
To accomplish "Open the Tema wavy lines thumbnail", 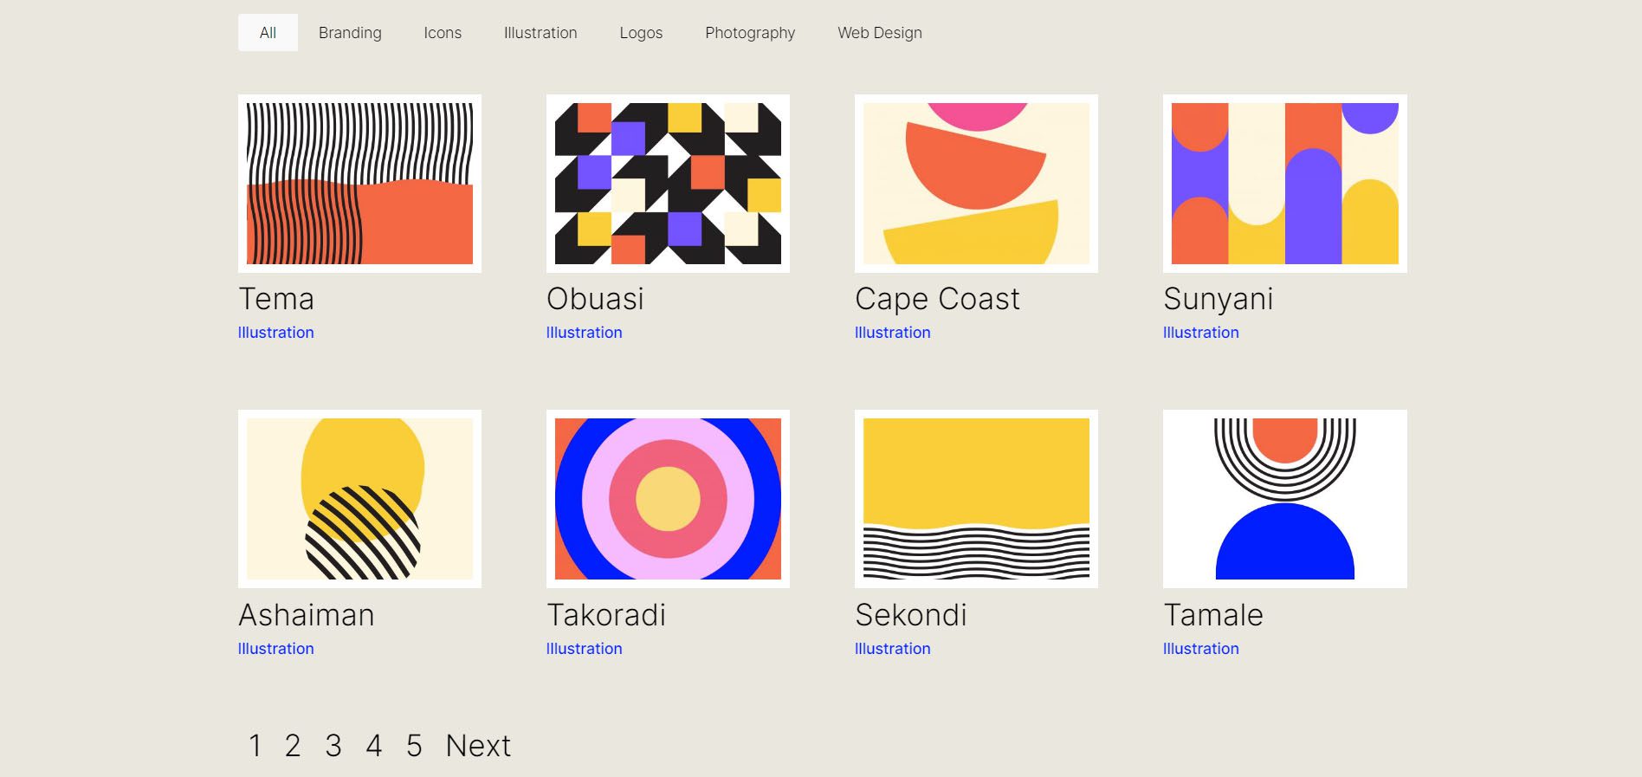I will point(359,184).
